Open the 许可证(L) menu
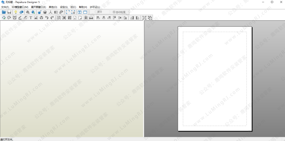The width and height of the screenshot is (285, 141). coord(95,7)
